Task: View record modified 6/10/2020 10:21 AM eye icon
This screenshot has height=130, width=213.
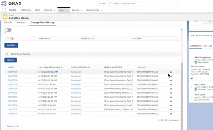Action: coord(171,72)
